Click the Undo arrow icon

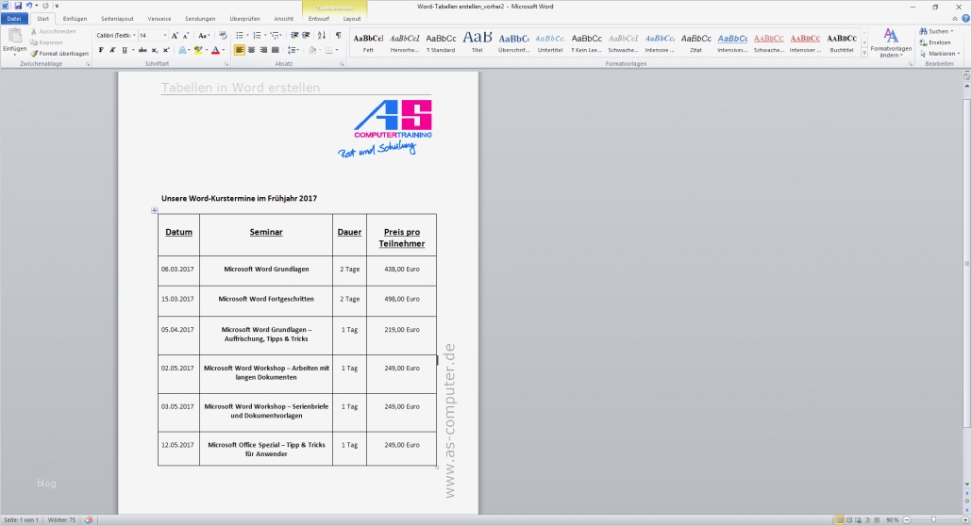click(x=28, y=6)
